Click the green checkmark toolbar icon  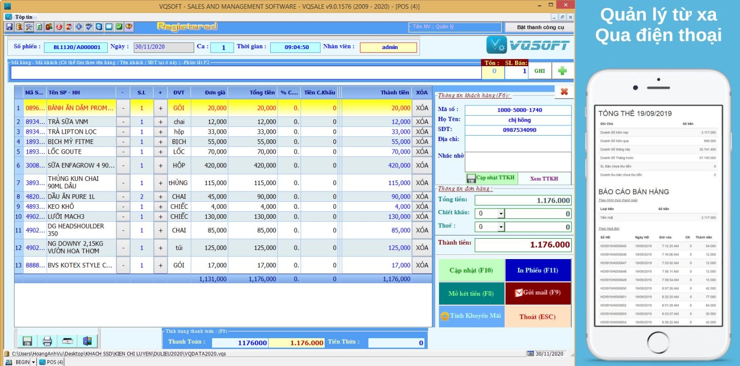click(x=119, y=27)
